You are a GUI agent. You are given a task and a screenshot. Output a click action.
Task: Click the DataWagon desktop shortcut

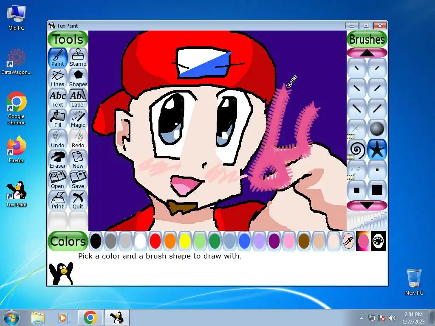pyautogui.click(x=17, y=62)
